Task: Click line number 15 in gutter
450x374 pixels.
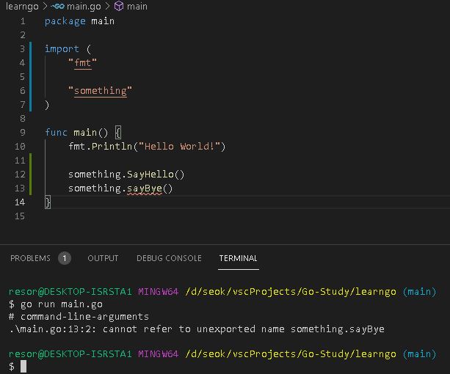Action: (x=20, y=216)
